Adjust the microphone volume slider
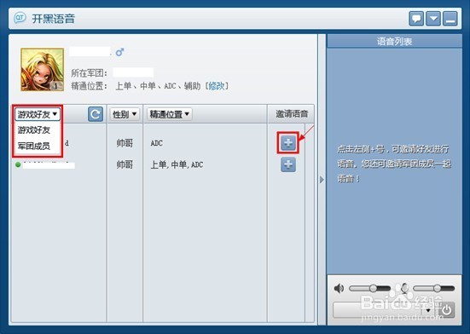Screen dimensions: 470x334 433,289
